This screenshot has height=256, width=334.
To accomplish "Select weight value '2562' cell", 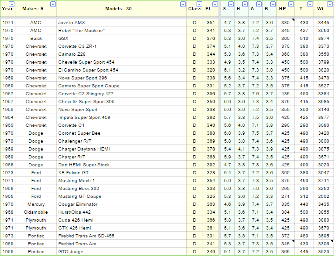I will 324,197.
